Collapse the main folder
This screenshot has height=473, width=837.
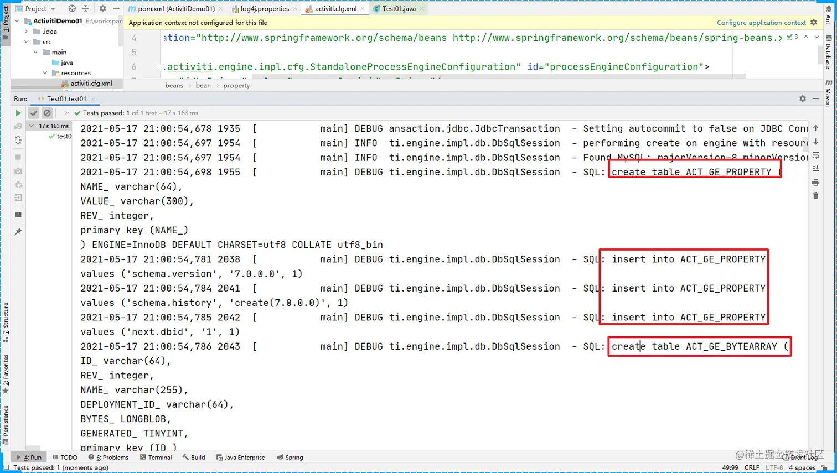point(35,52)
